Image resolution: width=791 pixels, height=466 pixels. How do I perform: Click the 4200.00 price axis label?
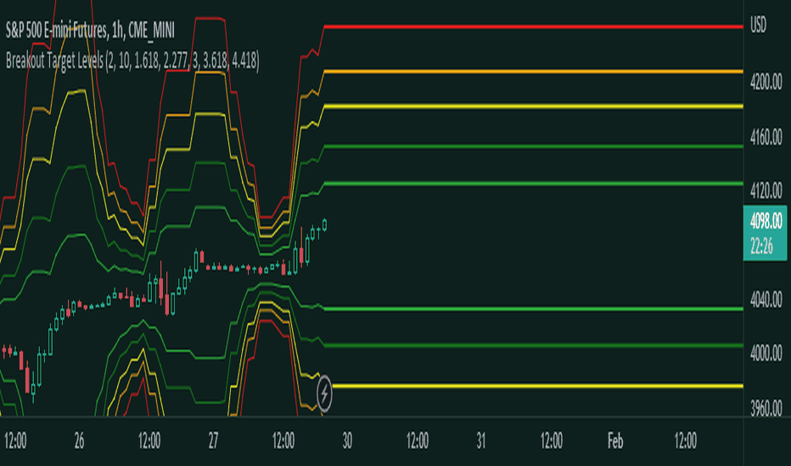pyautogui.click(x=766, y=81)
